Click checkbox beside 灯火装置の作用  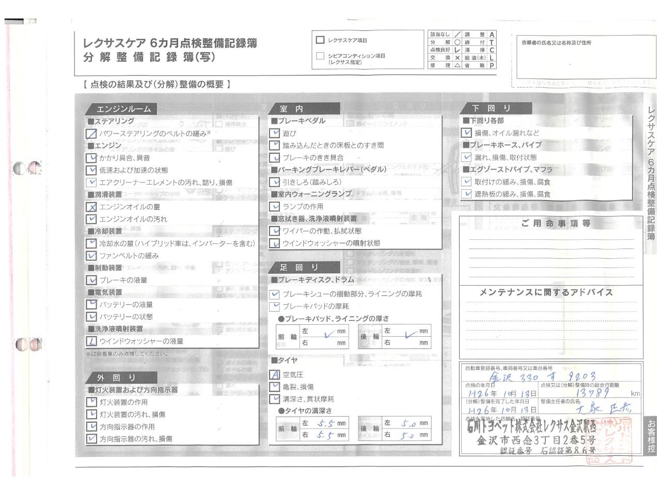click(x=91, y=402)
